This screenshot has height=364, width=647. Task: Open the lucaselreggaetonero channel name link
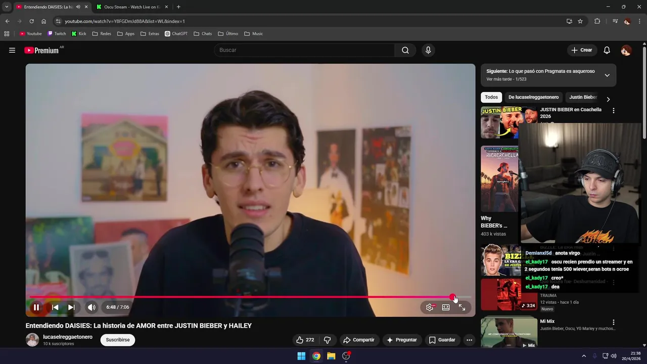point(68,337)
